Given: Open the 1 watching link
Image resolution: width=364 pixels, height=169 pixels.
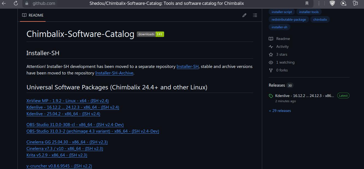Looking at the screenshot, I should (285, 62).
